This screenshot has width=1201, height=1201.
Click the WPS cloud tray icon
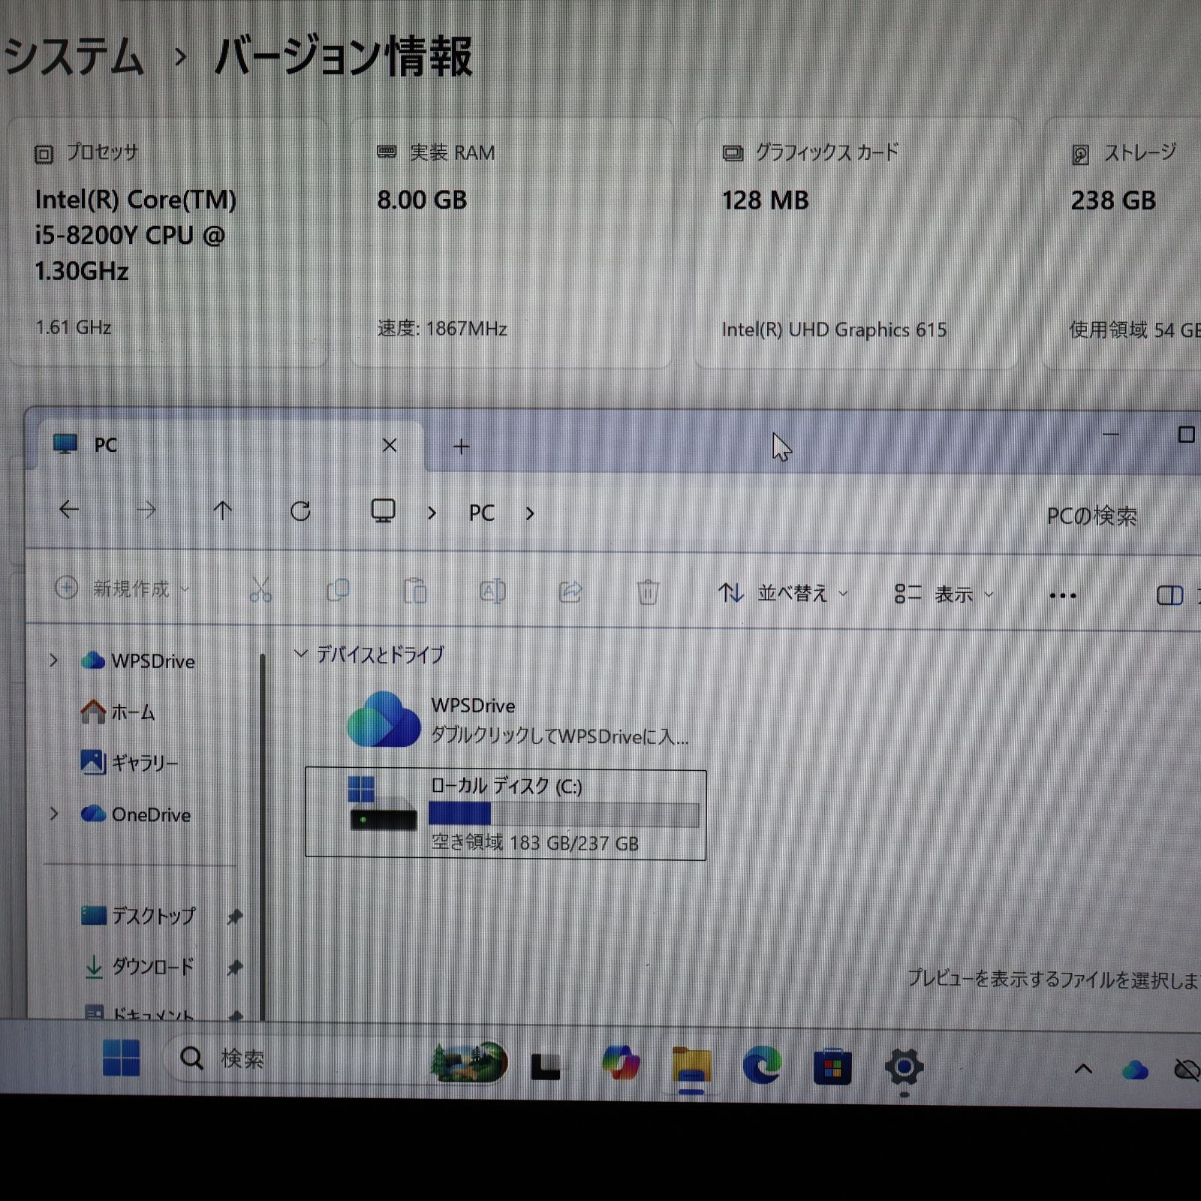1135,1070
